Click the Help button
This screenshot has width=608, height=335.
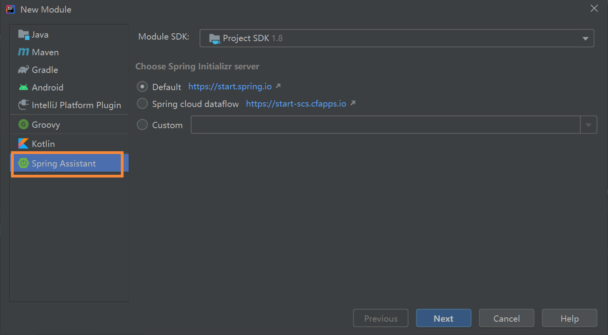click(x=570, y=318)
